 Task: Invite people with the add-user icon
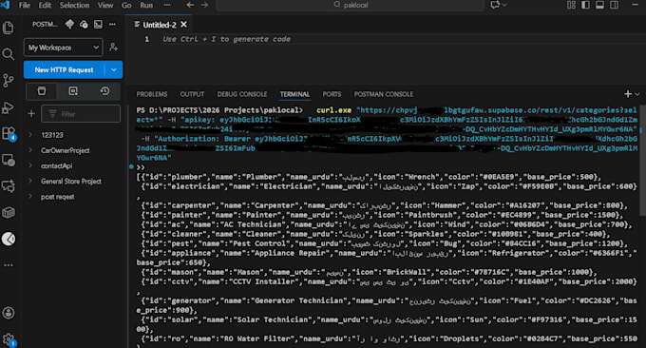[x=114, y=48]
